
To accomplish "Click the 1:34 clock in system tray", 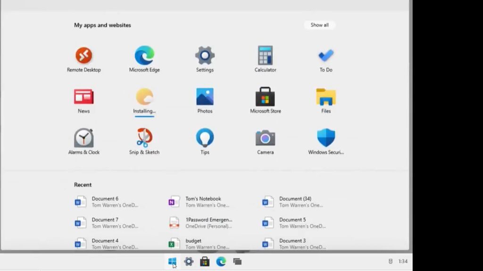I will click(x=403, y=261).
